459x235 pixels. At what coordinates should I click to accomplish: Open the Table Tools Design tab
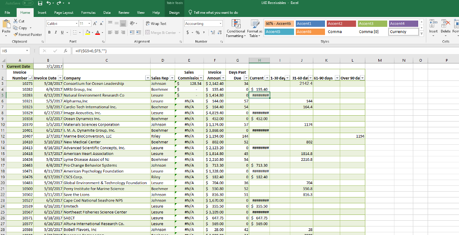[174, 13]
